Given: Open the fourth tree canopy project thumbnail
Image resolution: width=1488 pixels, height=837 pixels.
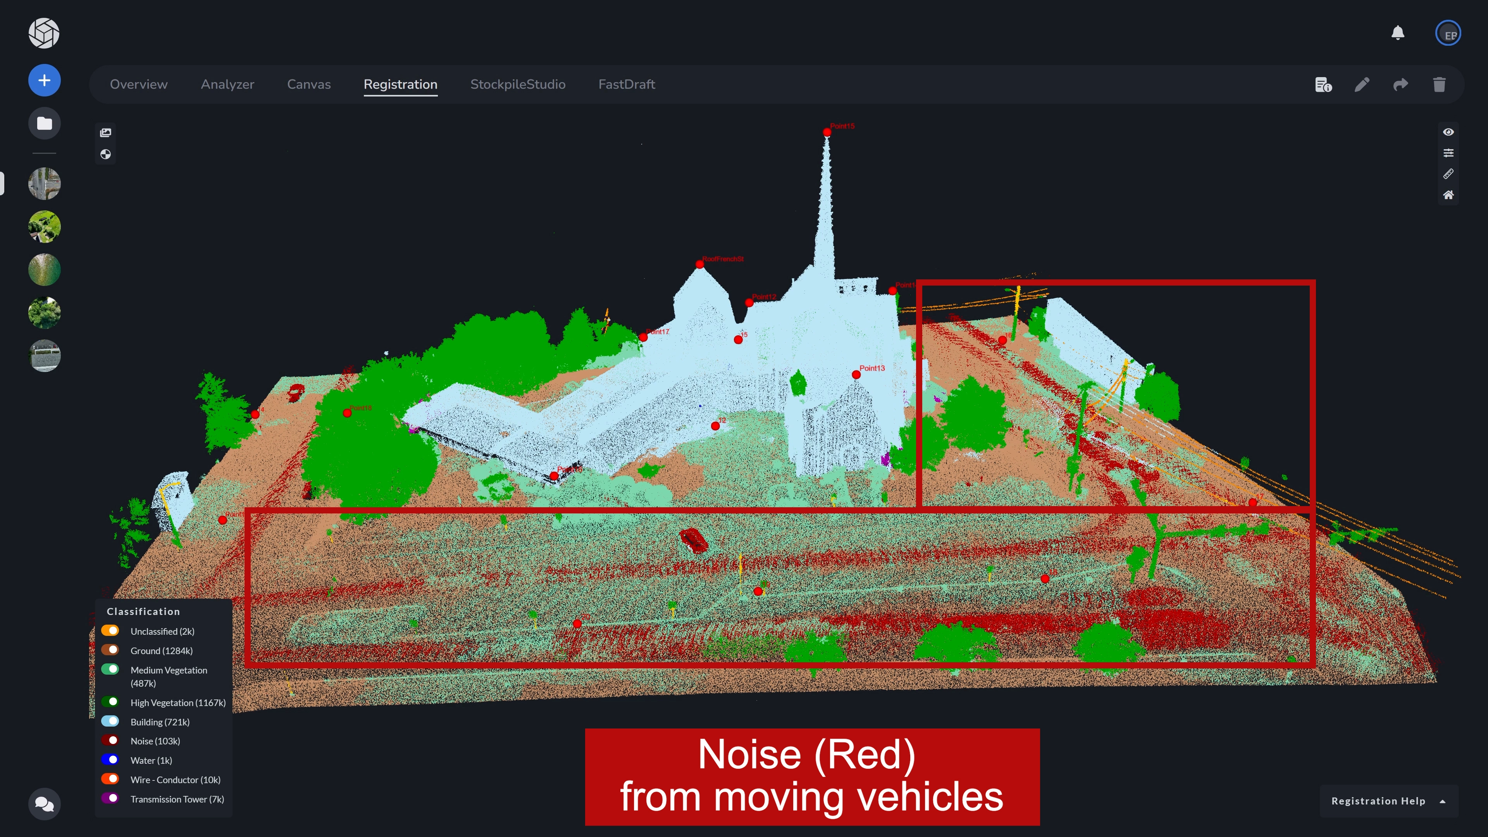Looking at the screenshot, I should [x=45, y=312].
